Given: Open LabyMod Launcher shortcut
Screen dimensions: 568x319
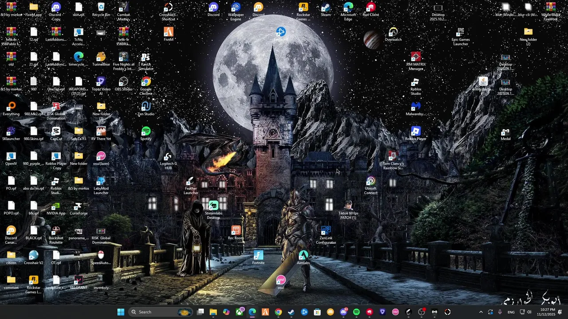Looking at the screenshot, I should pyautogui.click(x=101, y=185).
